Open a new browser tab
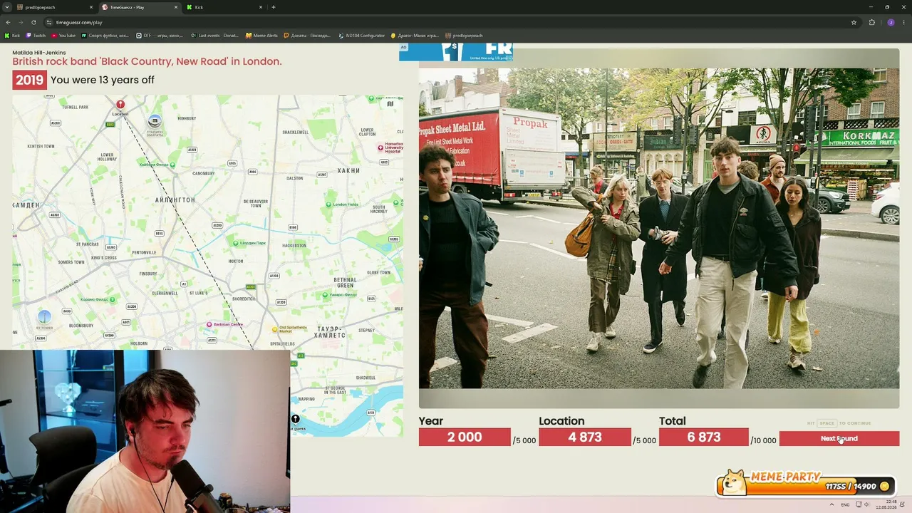 [274, 7]
